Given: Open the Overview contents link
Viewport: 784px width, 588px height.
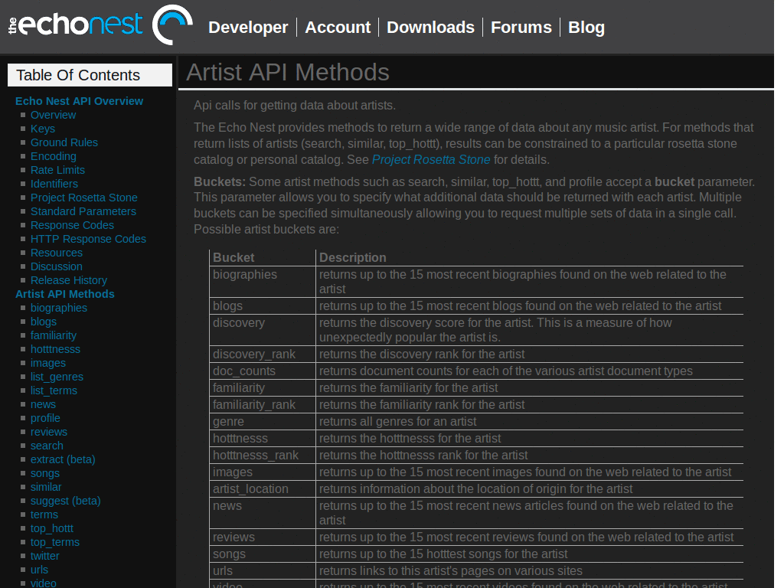Looking at the screenshot, I should 53,115.
